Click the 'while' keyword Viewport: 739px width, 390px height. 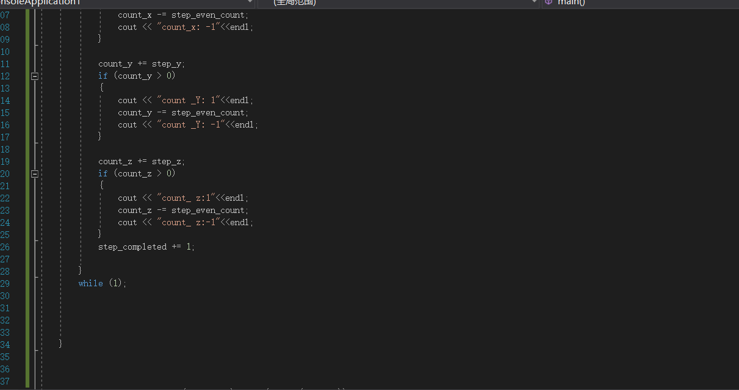pyautogui.click(x=90, y=283)
